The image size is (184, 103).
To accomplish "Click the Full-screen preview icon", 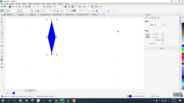I will click(x=66, y=7).
